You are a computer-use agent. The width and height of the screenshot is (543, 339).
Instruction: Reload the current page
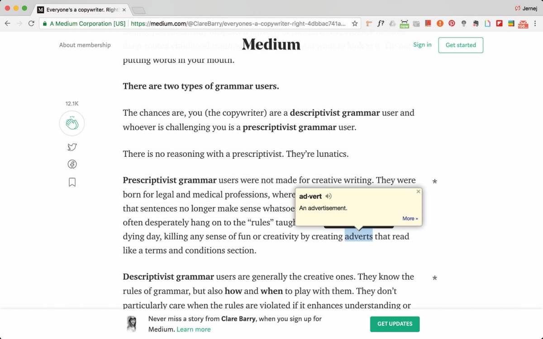click(31, 24)
